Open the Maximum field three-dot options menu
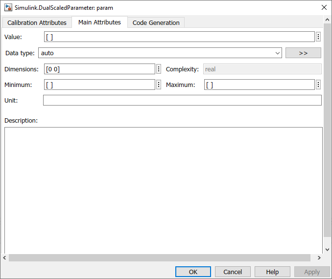This screenshot has width=332, height=279. pos(318,85)
